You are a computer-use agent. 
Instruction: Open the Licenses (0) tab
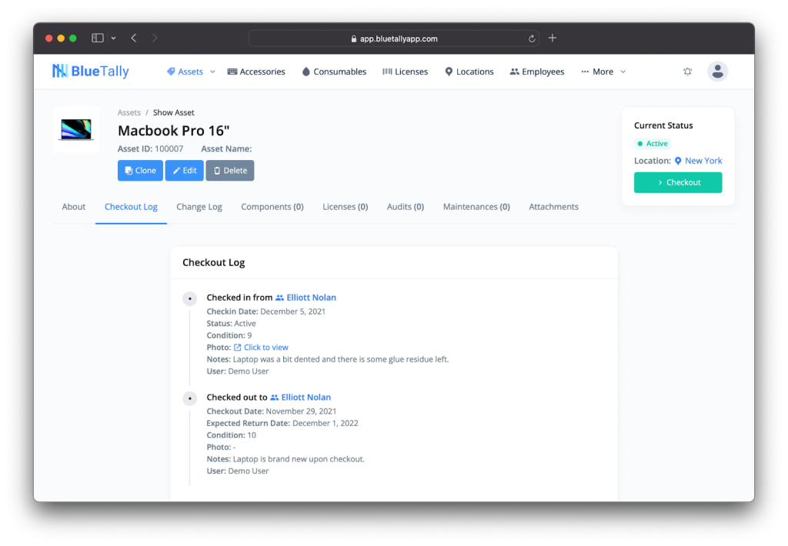pyautogui.click(x=345, y=207)
